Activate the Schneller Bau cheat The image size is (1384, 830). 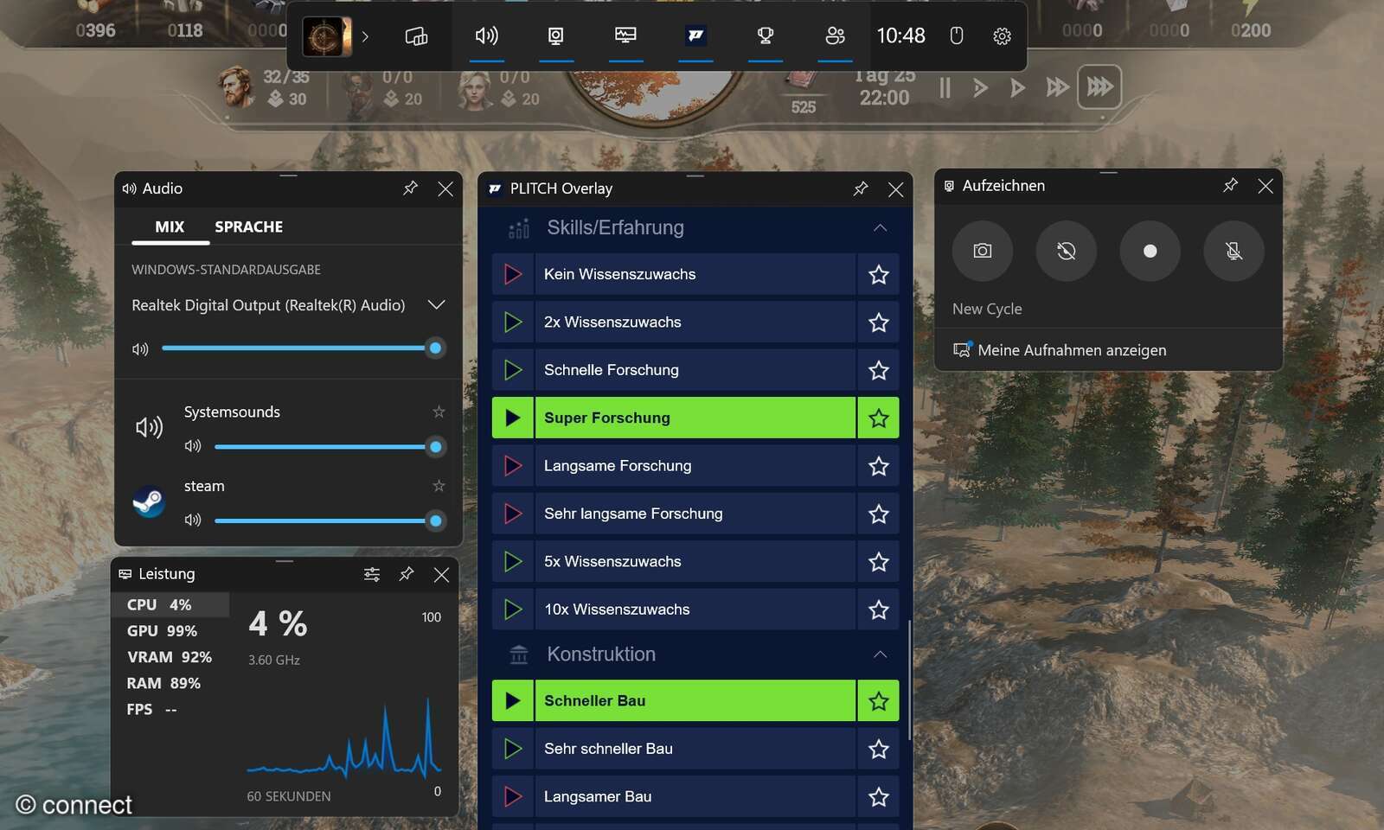click(513, 700)
